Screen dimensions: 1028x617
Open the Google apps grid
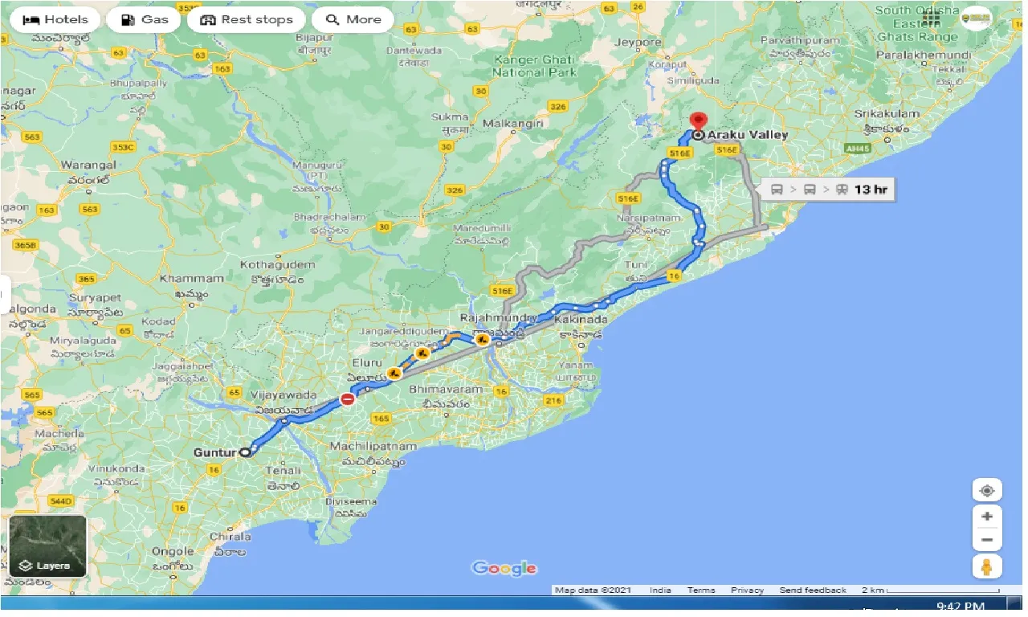[931, 18]
